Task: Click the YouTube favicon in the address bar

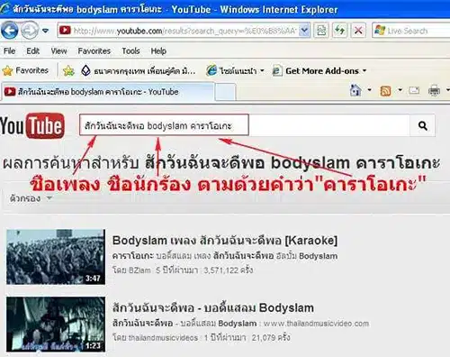Action: point(65,31)
